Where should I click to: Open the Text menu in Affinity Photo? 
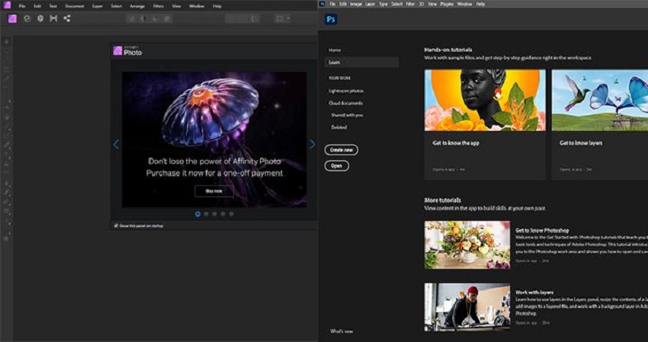[x=53, y=6]
